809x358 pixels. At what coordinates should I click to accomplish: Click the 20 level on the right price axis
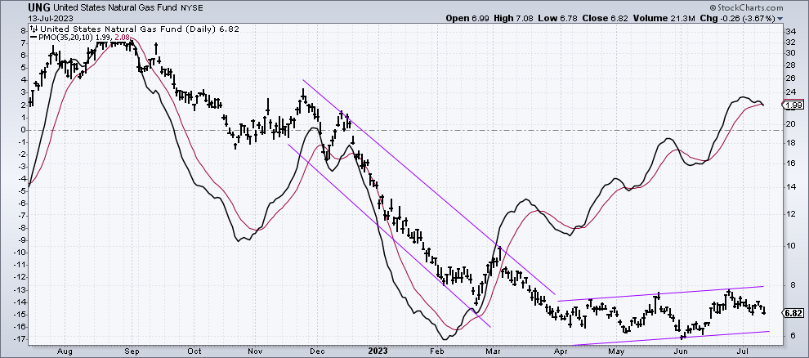pyautogui.click(x=790, y=124)
